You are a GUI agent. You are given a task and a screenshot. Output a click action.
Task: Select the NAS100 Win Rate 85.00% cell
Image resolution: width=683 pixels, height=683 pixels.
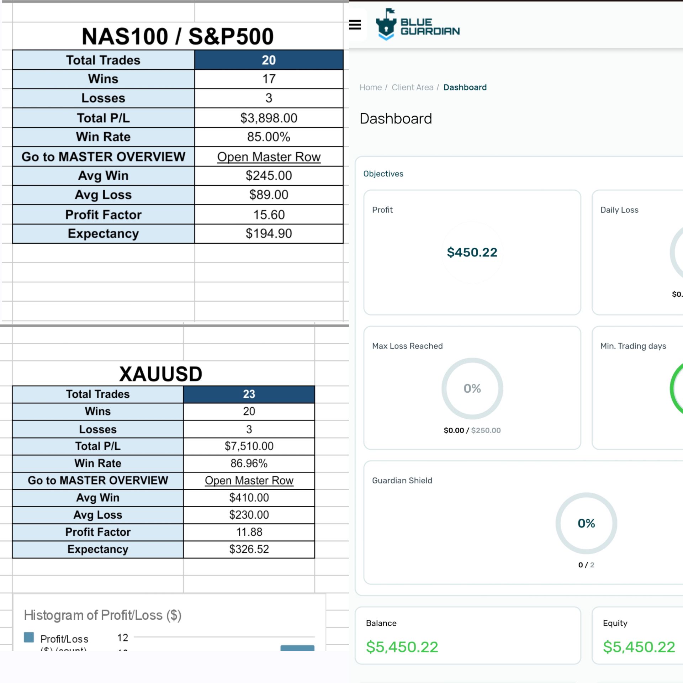pos(269,137)
